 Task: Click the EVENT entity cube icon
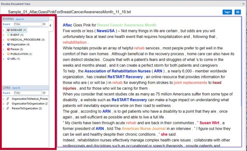tap(8, 35)
